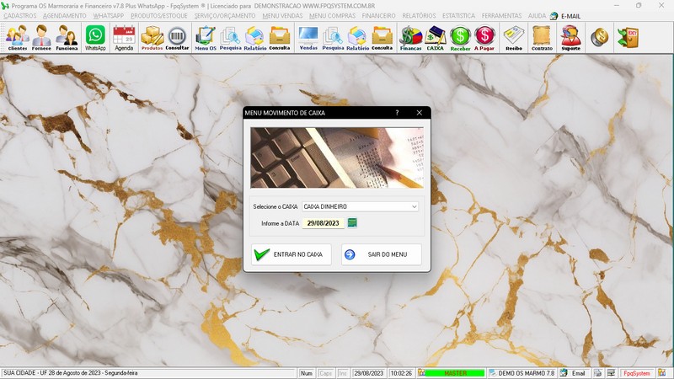Open the Agenda calendar icon

pos(124,37)
